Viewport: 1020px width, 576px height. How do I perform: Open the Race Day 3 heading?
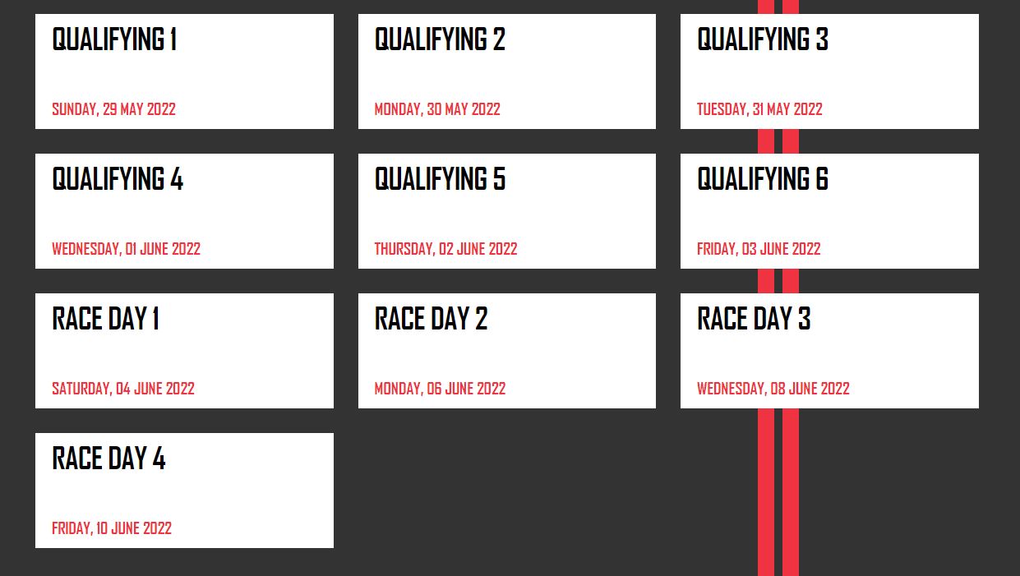click(x=754, y=319)
